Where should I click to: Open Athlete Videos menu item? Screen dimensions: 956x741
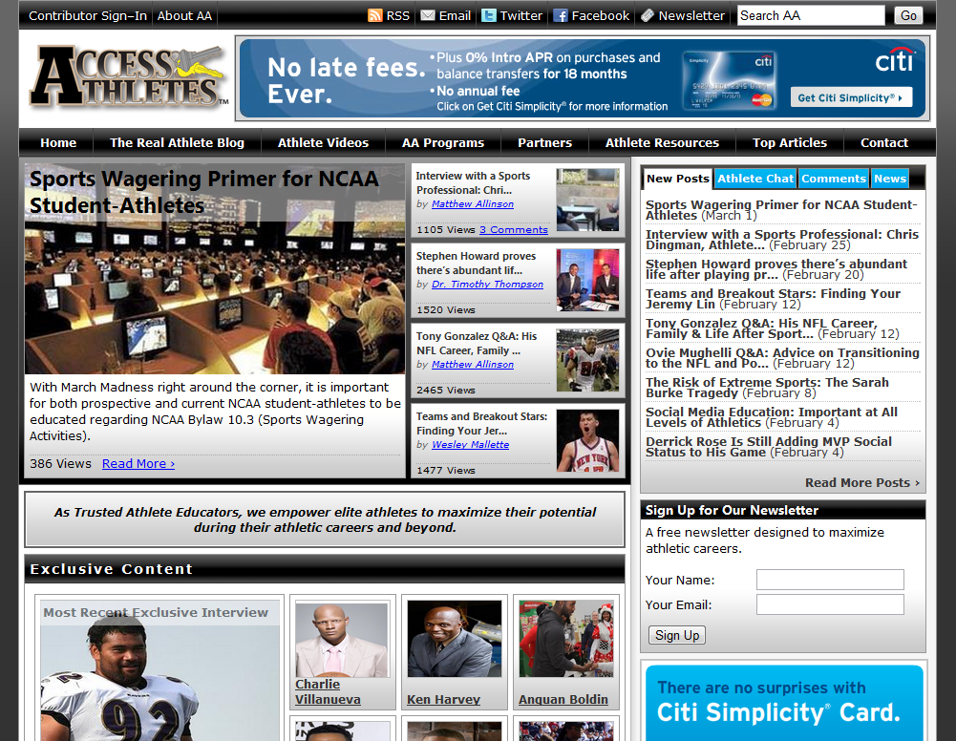click(323, 142)
